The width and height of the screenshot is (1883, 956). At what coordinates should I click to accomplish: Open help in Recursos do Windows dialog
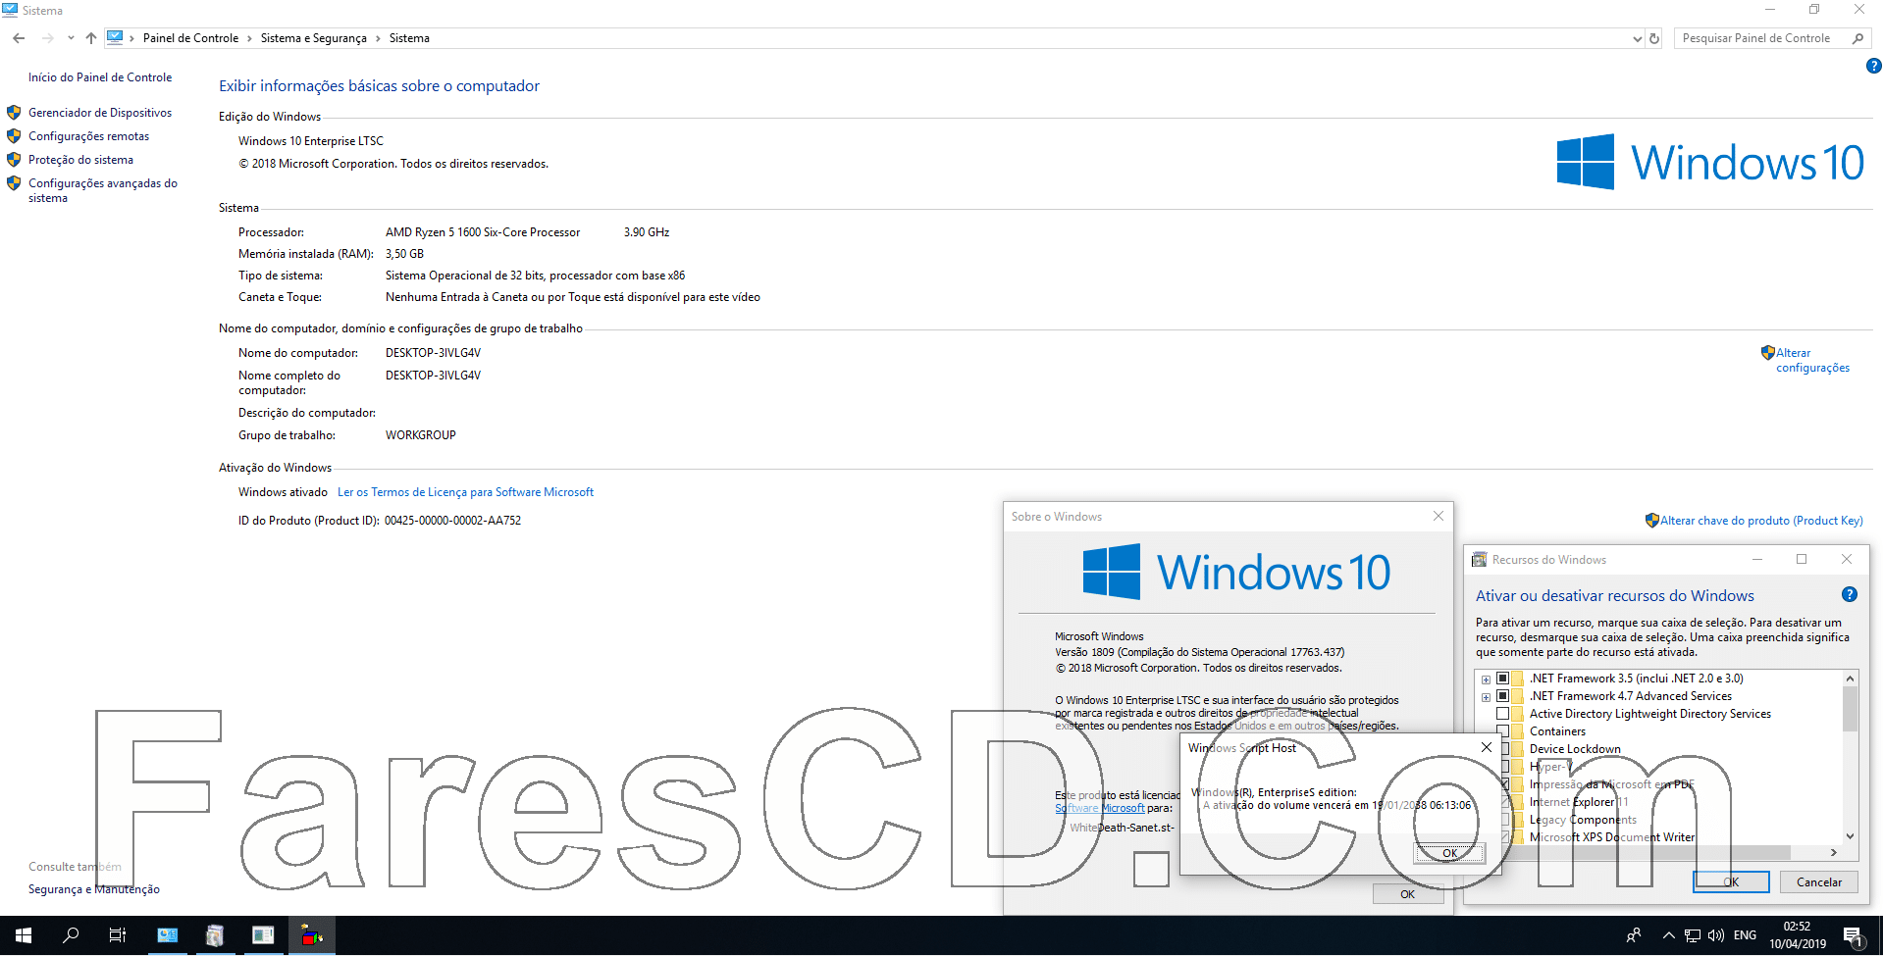[x=1850, y=594]
